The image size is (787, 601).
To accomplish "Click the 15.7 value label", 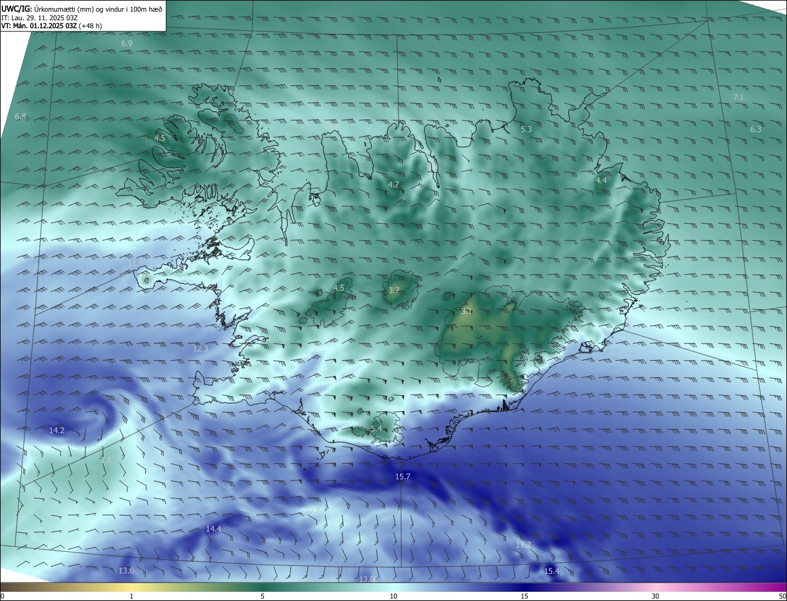I will pos(403,477).
